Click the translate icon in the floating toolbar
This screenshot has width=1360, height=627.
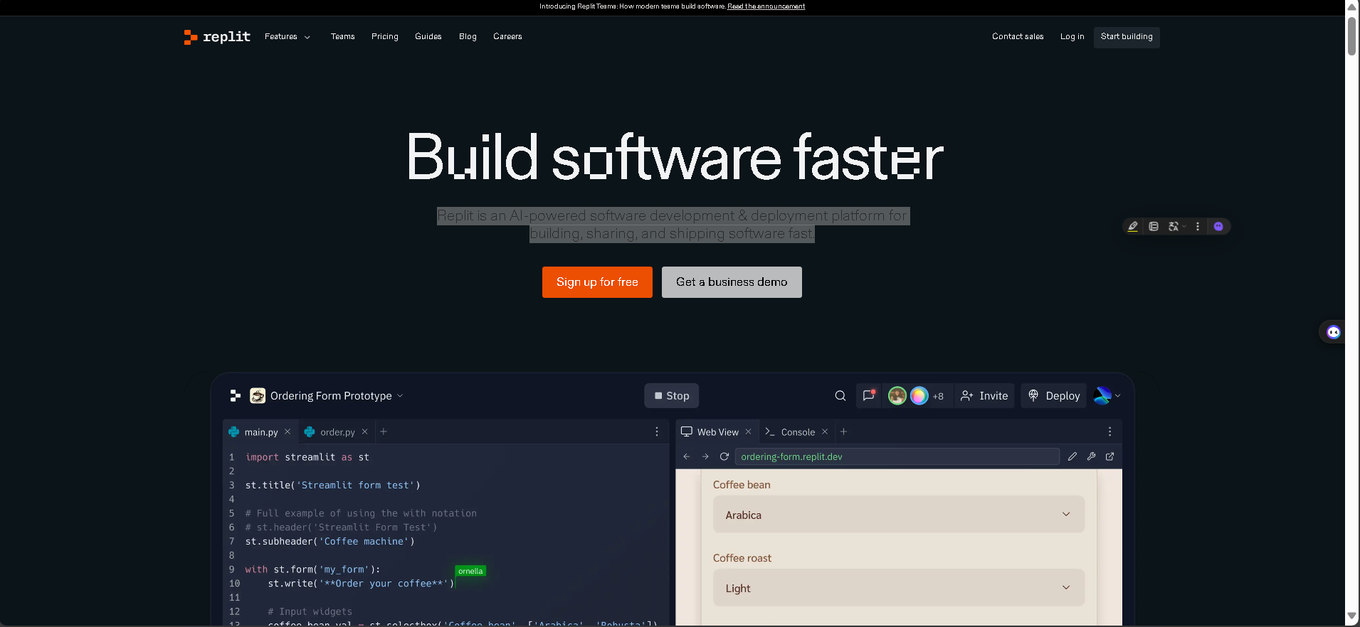pos(1173,226)
